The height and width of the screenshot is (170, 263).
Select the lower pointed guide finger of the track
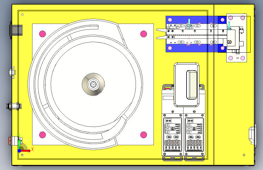161,37
